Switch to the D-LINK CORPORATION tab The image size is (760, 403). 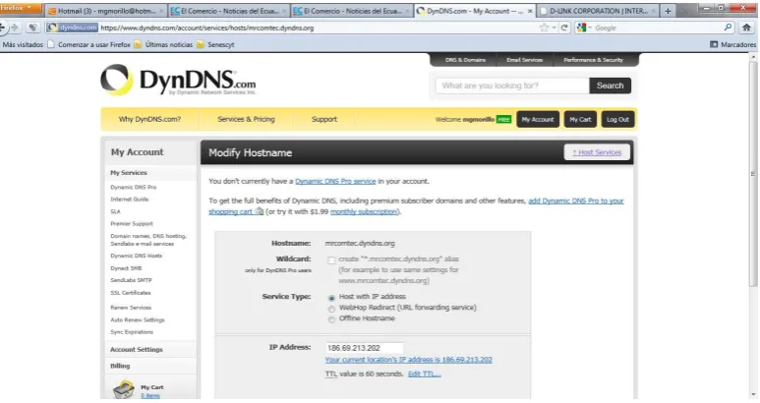(x=598, y=11)
